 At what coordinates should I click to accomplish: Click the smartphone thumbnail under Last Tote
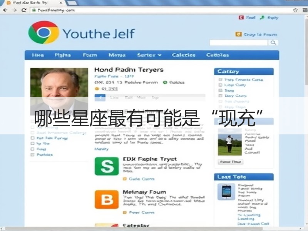pos(226,192)
